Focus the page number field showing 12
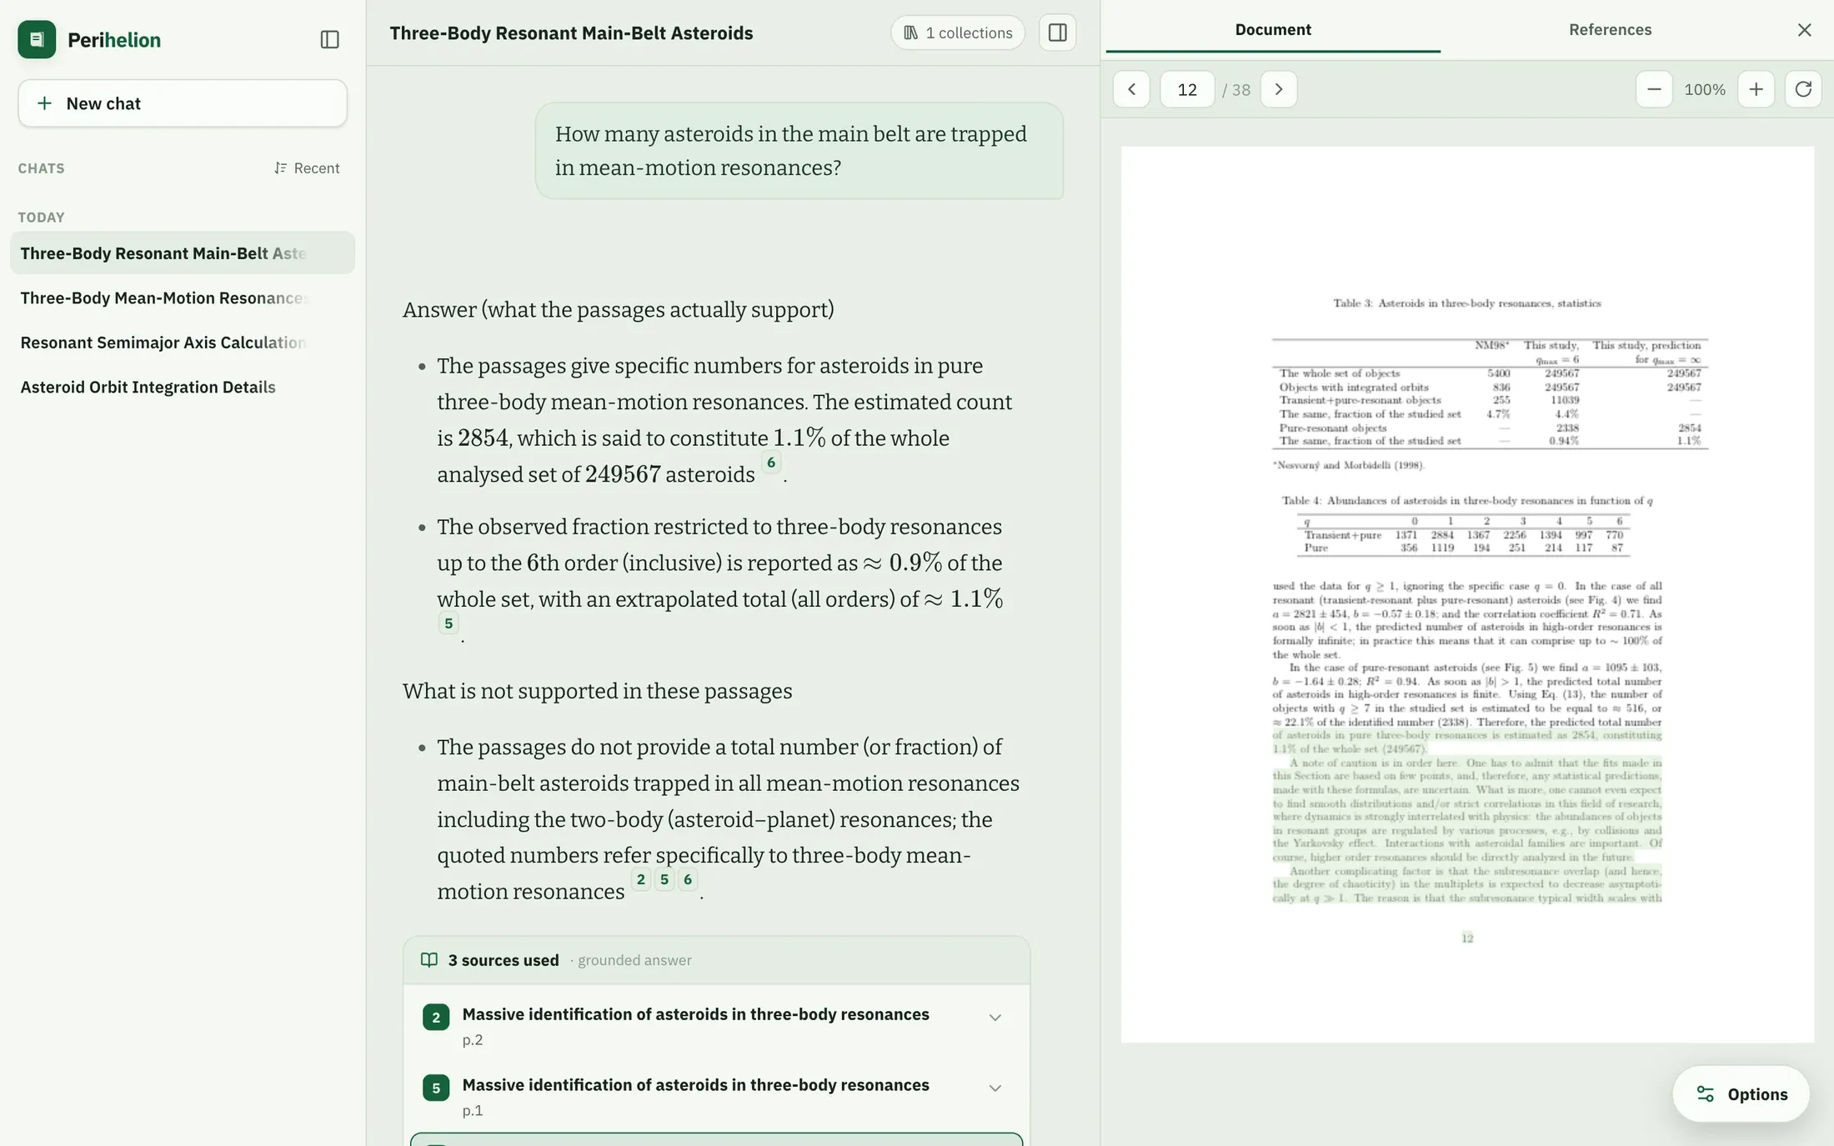Viewport: 1834px width, 1146px height. coord(1187,89)
